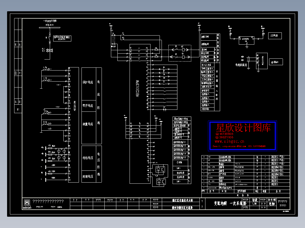305x228 pixels.
Task: Select the 电缆屏蔽层 label
Action: (241, 65)
